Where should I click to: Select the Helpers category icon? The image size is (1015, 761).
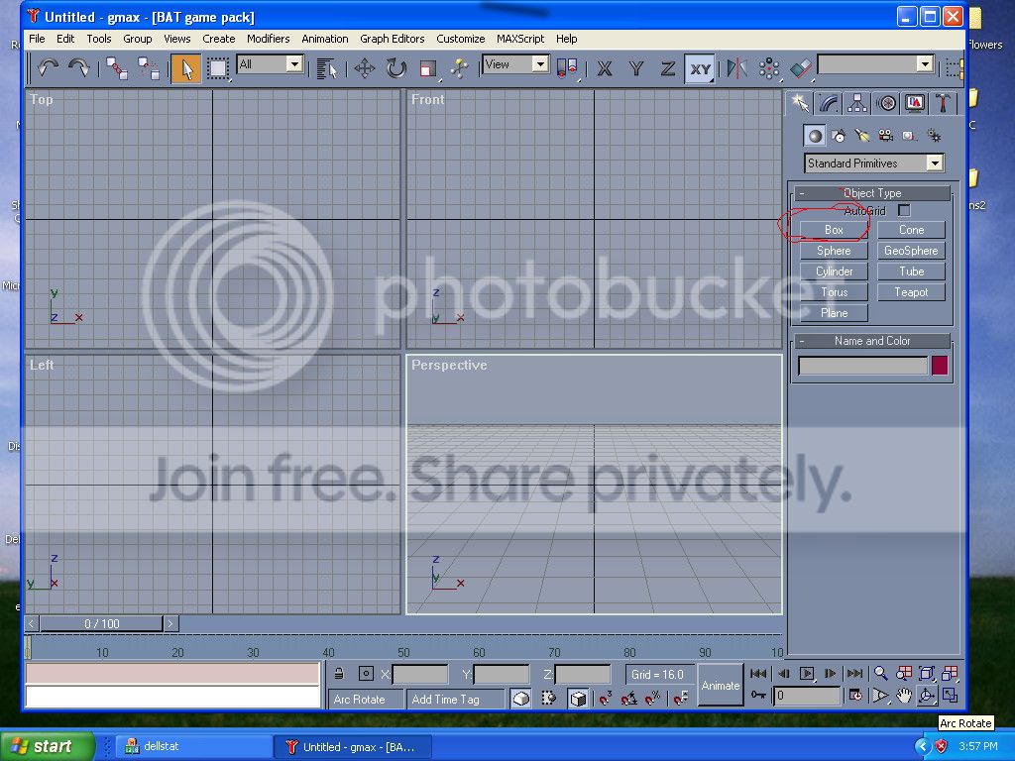tap(910, 135)
